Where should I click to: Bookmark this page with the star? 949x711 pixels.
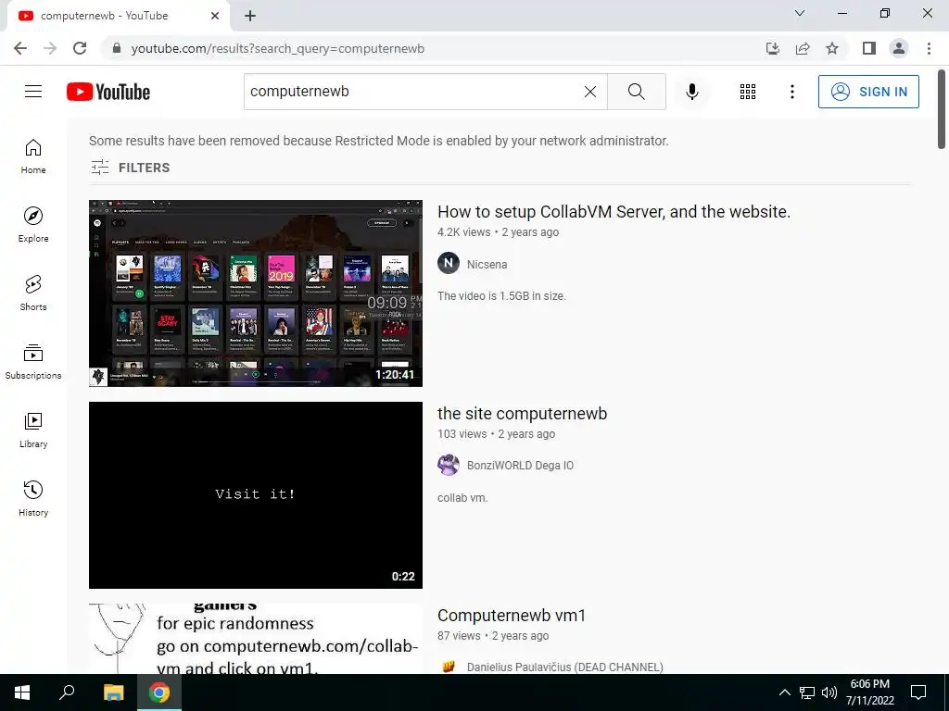[x=832, y=48]
